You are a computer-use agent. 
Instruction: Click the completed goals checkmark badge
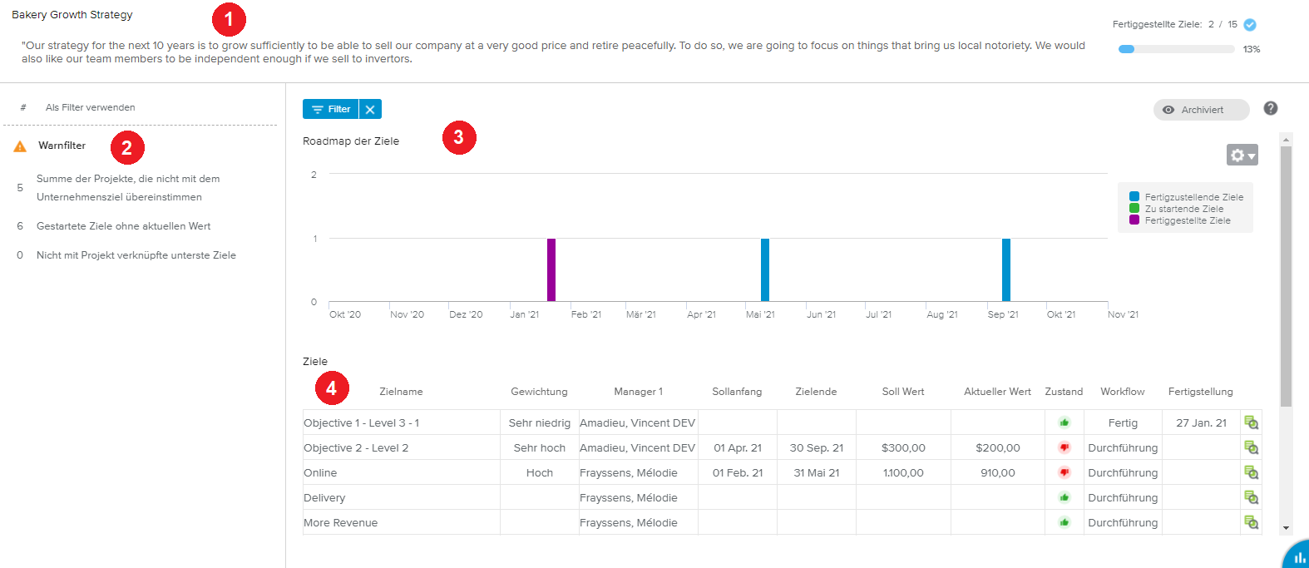1250,25
